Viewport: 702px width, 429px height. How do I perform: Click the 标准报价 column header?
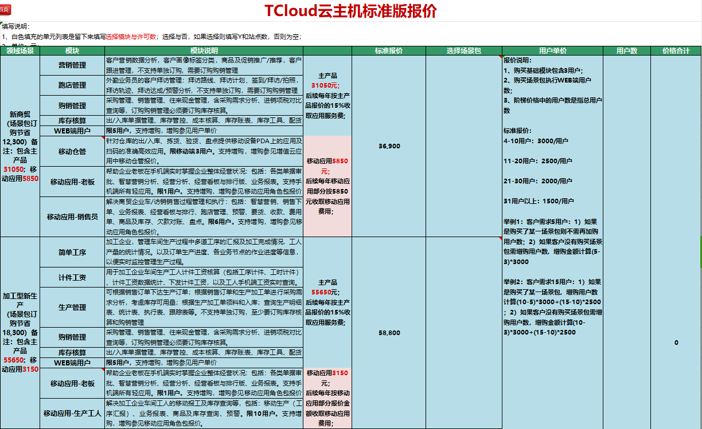pos(389,51)
